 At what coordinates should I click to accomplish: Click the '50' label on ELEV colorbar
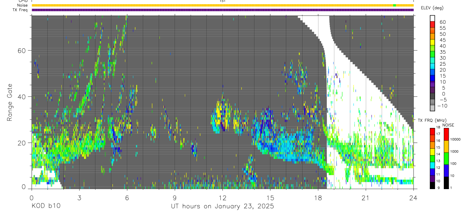[x=443, y=34]
